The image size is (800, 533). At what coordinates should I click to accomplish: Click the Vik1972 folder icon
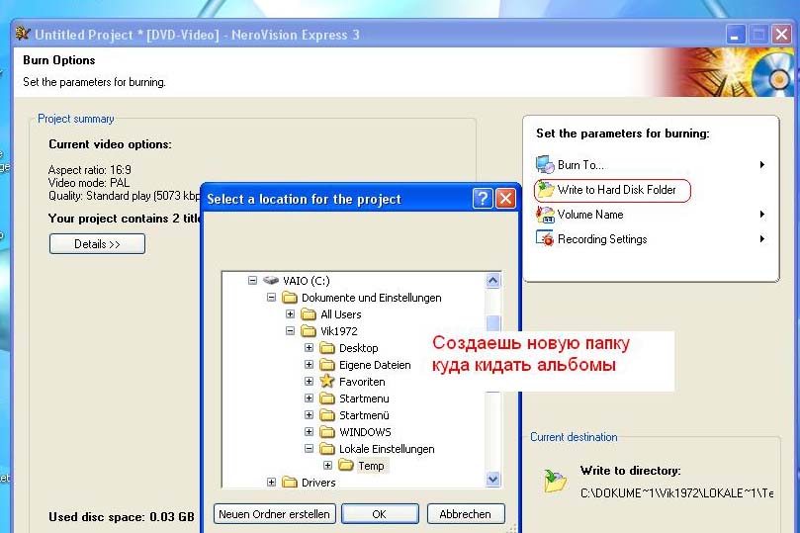309,331
